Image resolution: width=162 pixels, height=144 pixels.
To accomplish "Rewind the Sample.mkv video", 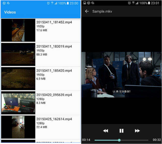I will click(106, 131).
